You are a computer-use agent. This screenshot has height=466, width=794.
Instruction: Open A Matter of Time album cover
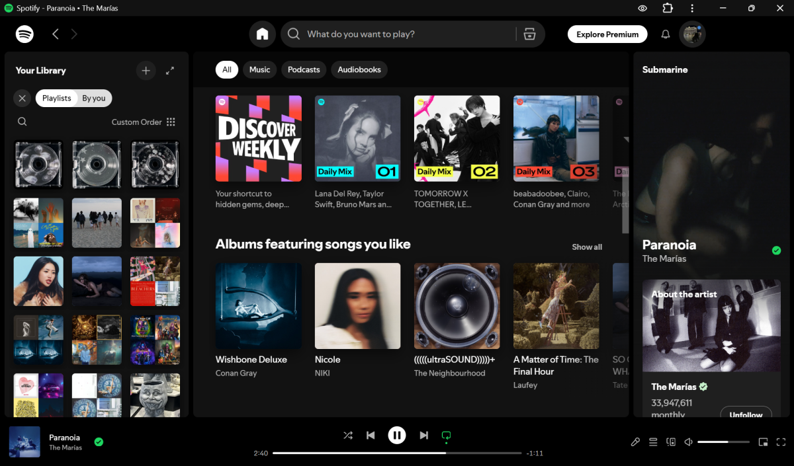pyautogui.click(x=556, y=306)
